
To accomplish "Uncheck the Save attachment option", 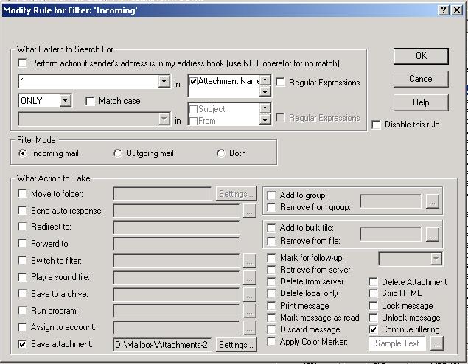I will [24, 344].
